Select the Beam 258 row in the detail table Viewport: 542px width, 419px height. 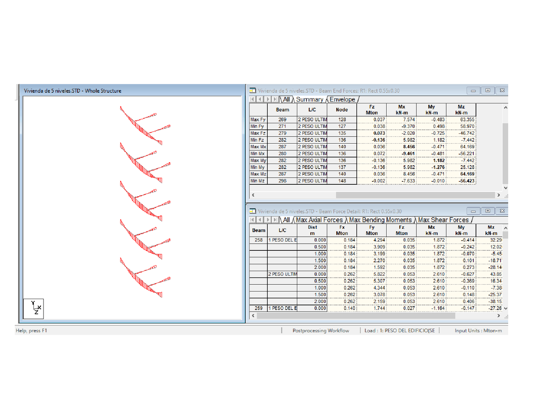258,240
